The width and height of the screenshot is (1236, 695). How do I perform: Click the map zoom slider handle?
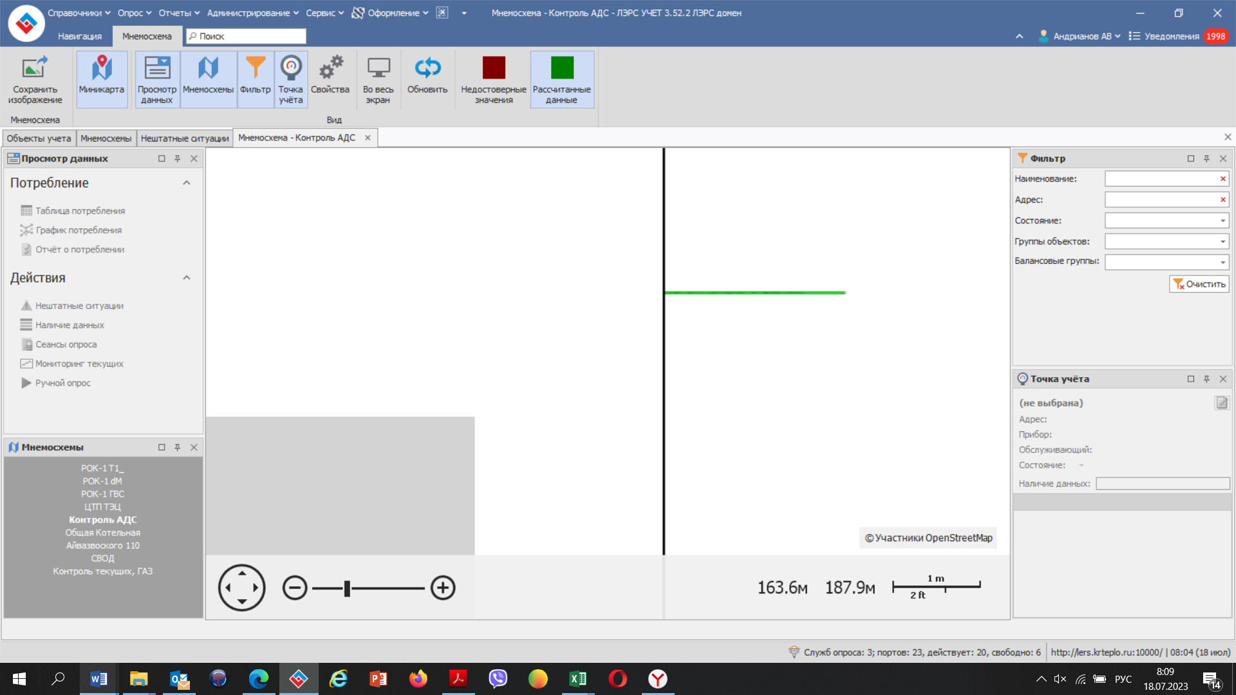[x=347, y=588]
